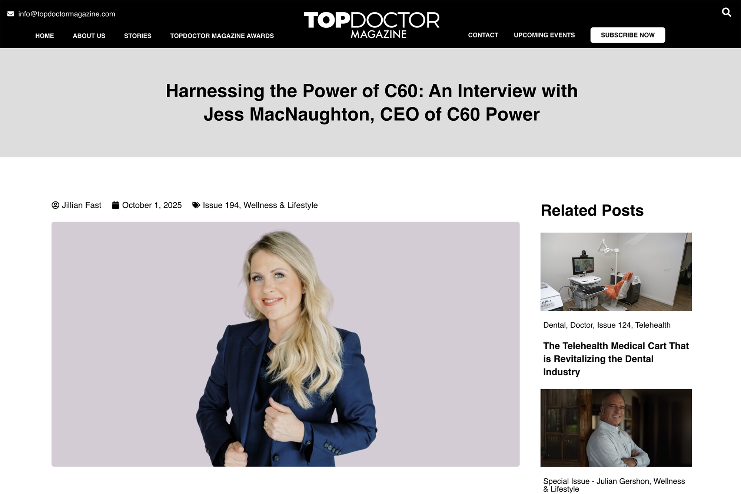The image size is (741, 494).
Task: Read The Telehealth Medical Cart article
Action: 616,359
